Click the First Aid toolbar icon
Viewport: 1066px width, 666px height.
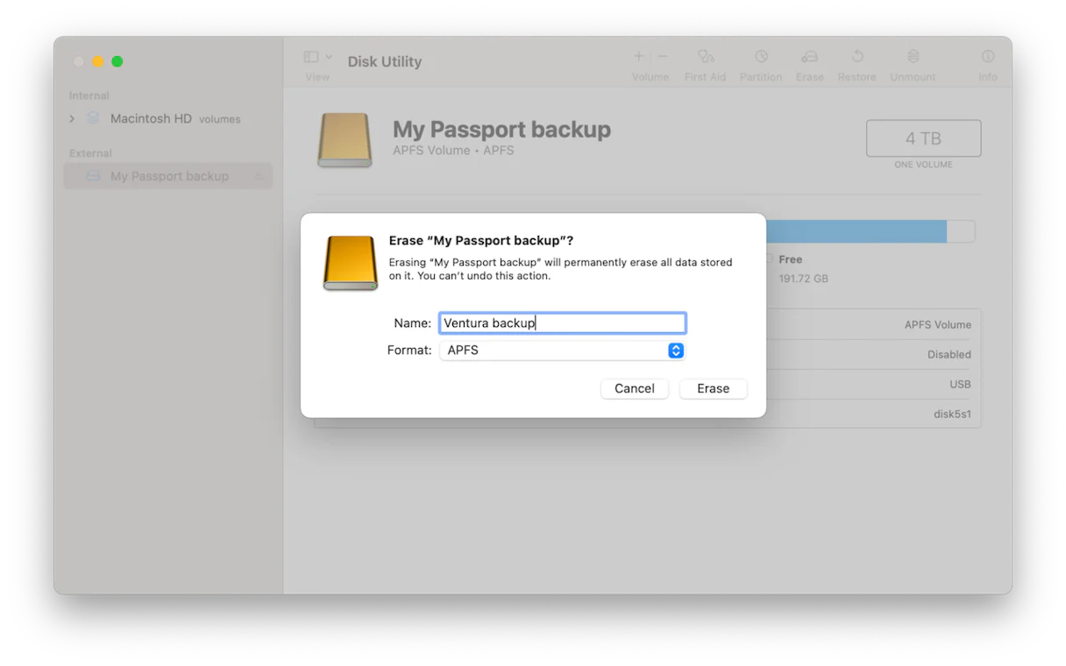click(705, 58)
